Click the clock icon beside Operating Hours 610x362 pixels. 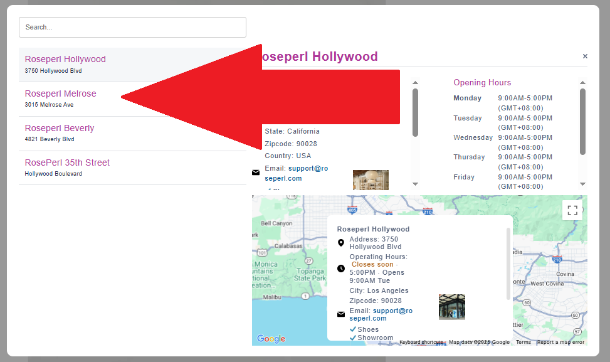click(341, 269)
